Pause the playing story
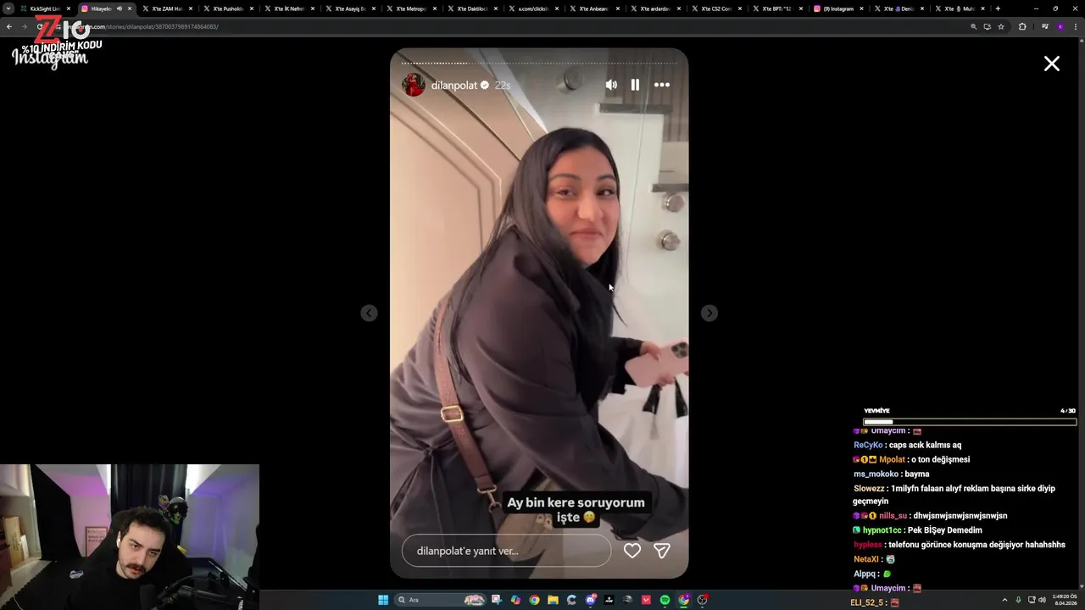This screenshot has width=1085, height=610. [635, 85]
